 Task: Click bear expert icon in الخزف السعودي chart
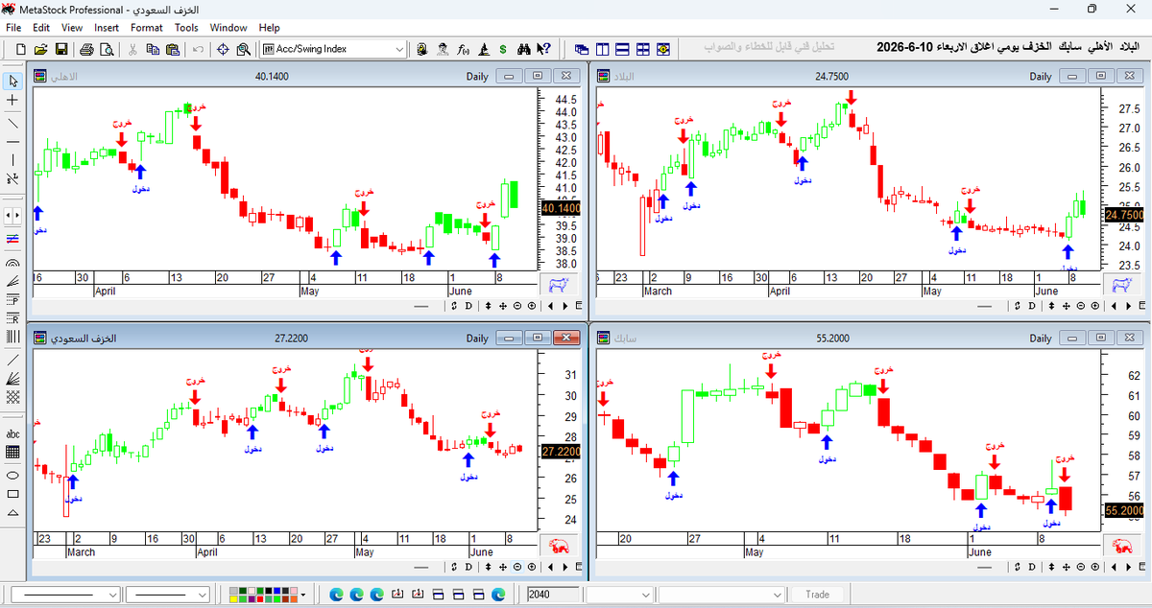(557, 546)
